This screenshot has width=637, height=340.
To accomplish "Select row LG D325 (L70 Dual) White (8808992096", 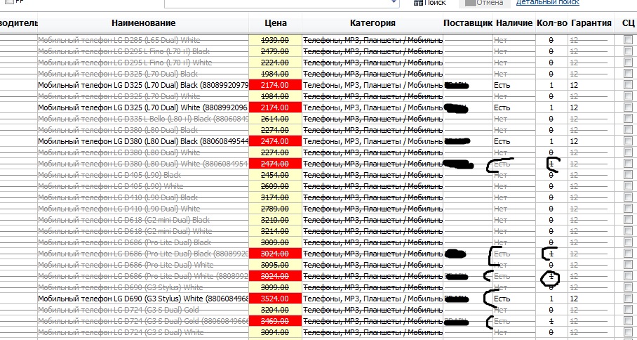I will [x=318, y=107].
